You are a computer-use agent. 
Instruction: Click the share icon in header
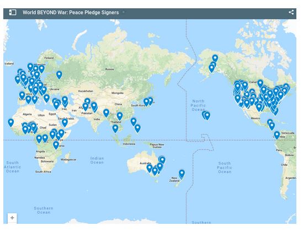[x=291, y=12]
